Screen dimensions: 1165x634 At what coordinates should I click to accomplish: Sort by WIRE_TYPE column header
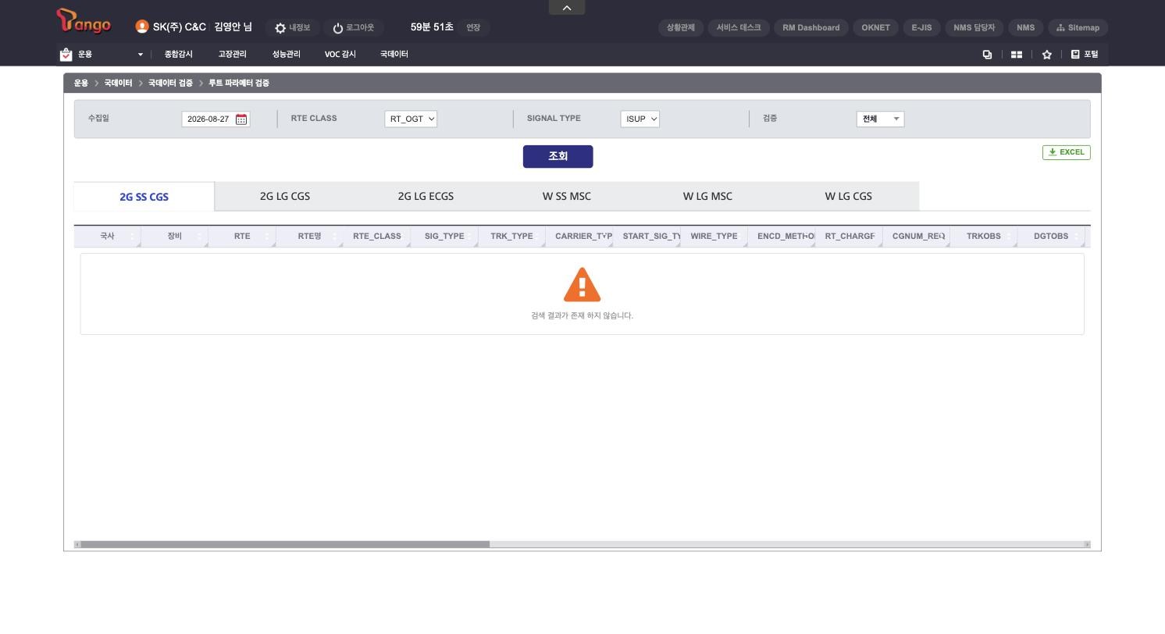[x=714, y=236]
